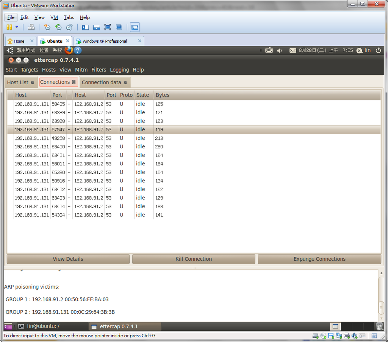The width and height of the screenshot is (388, 342).
Task: Close the Connection data tab
Action: click(125, 83)
